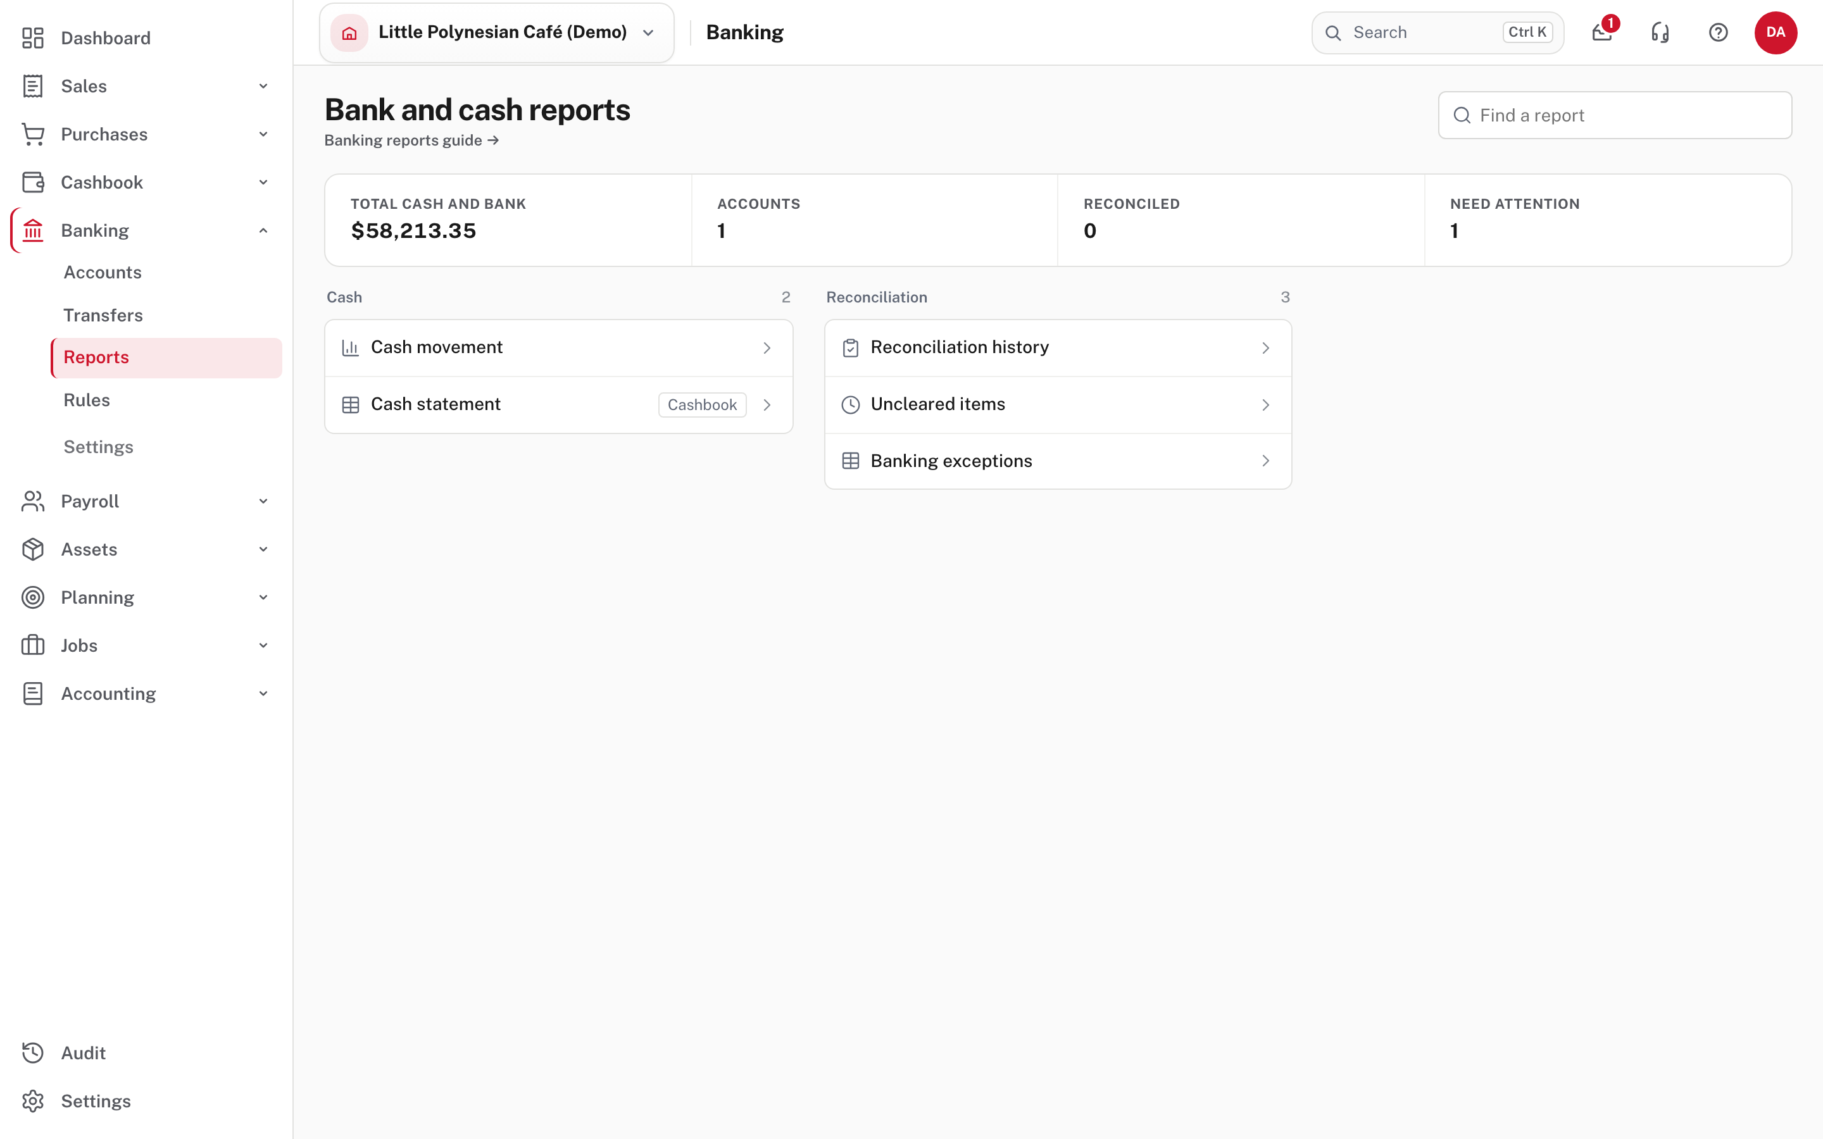Open the help question mark icon
The width and height of the screenshot is (1823, 1139).
coord(1719,32)
